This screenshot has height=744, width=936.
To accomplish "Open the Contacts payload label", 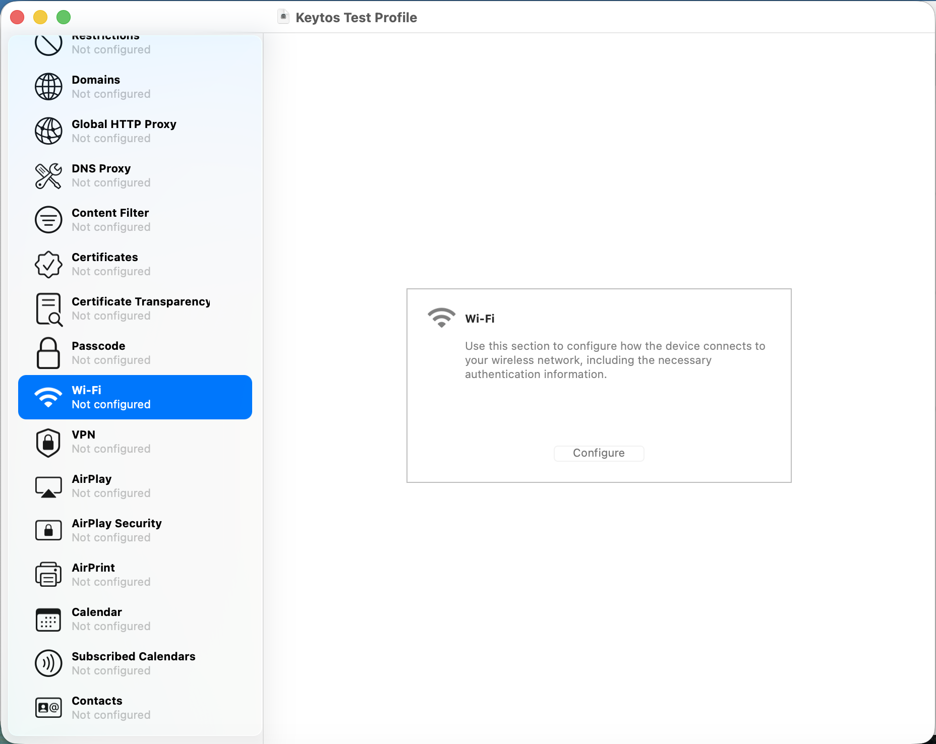I will point(97,701).
